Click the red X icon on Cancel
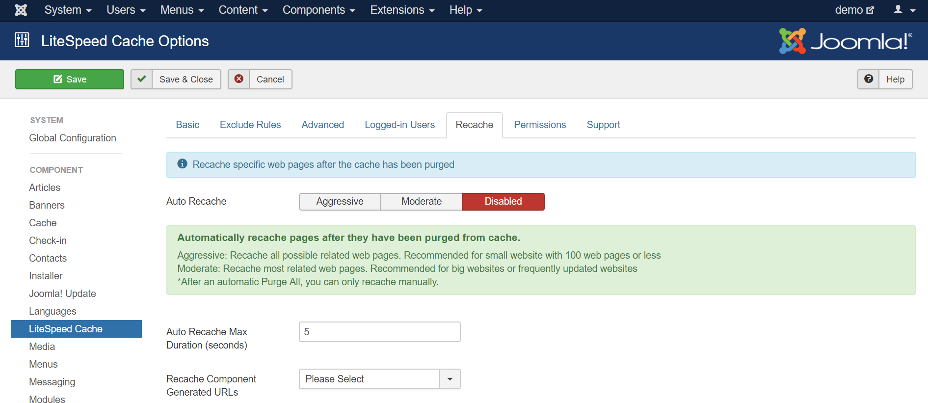The height and width of the screenshot is (403, 928). coord(239,79)
